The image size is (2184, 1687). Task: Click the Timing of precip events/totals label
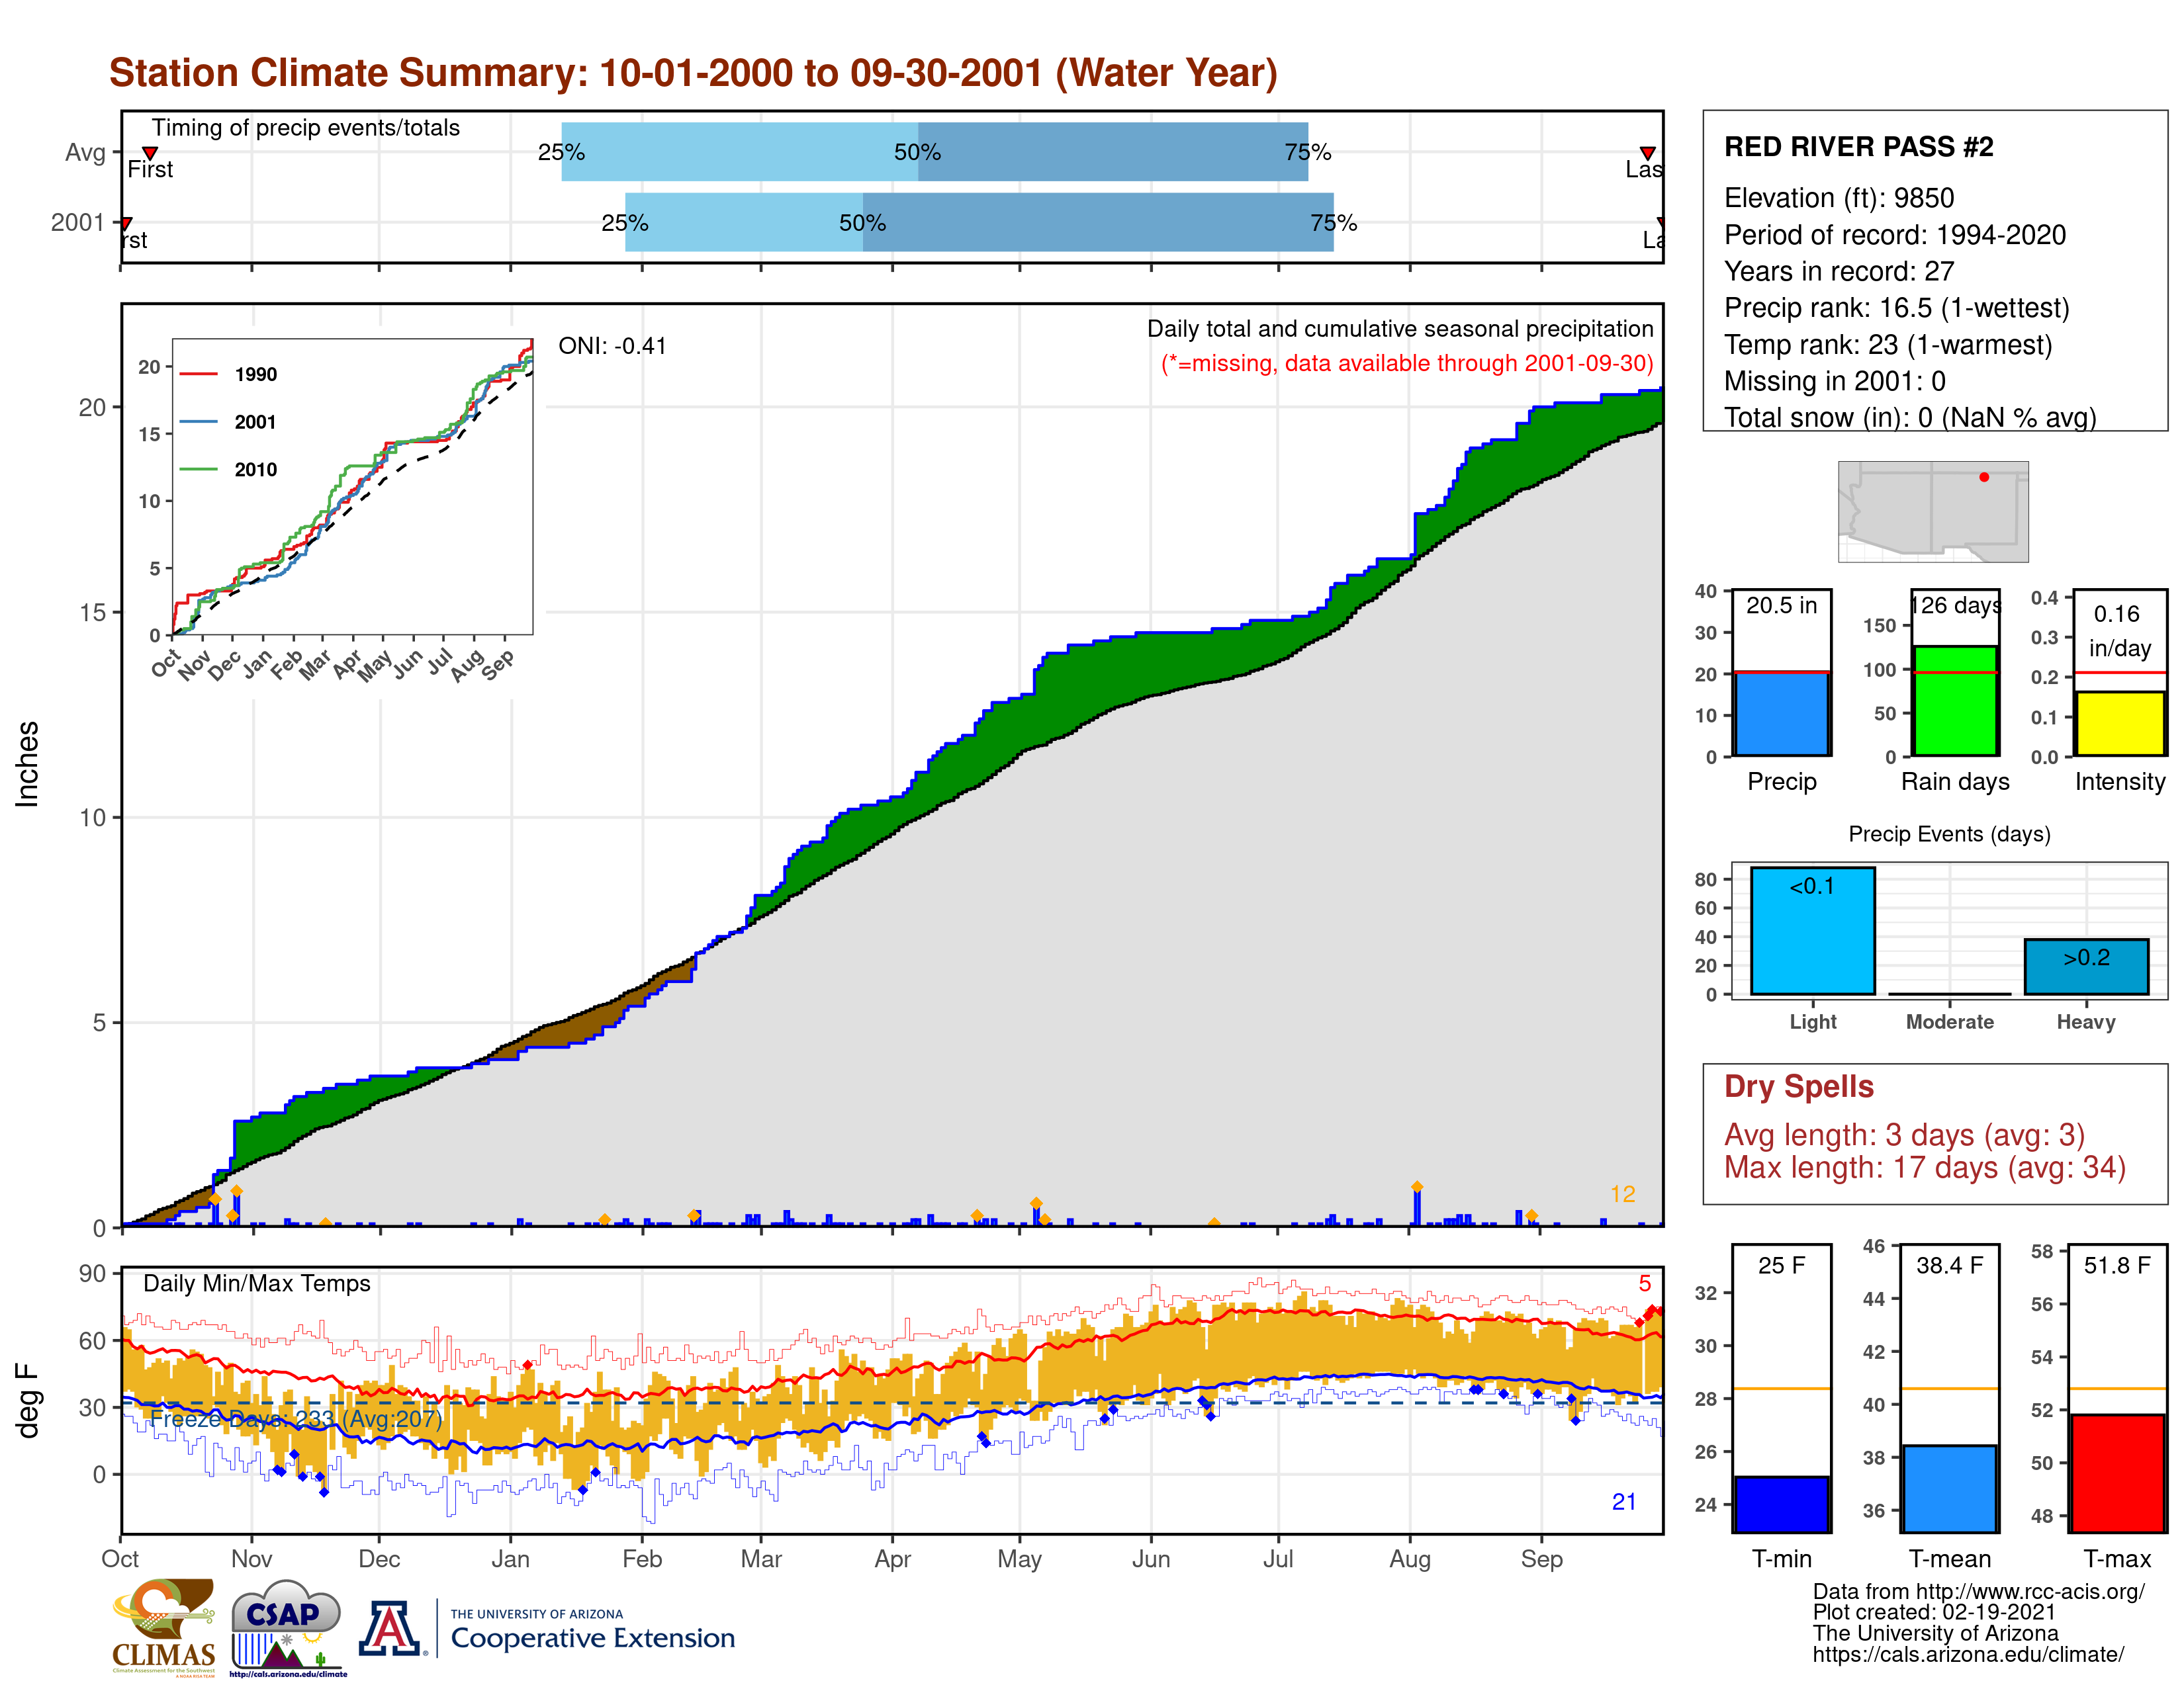click(305, 128)
